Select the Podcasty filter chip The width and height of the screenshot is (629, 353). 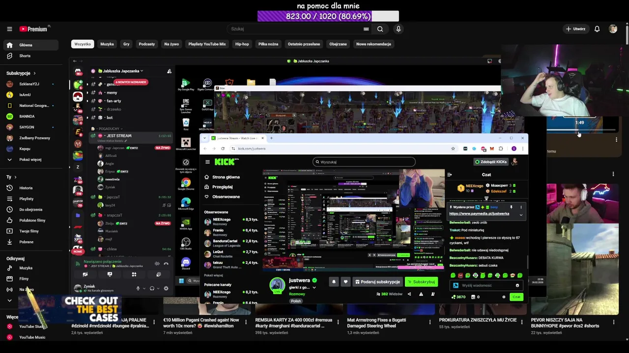pyautogui.click(x=146, y=44)
